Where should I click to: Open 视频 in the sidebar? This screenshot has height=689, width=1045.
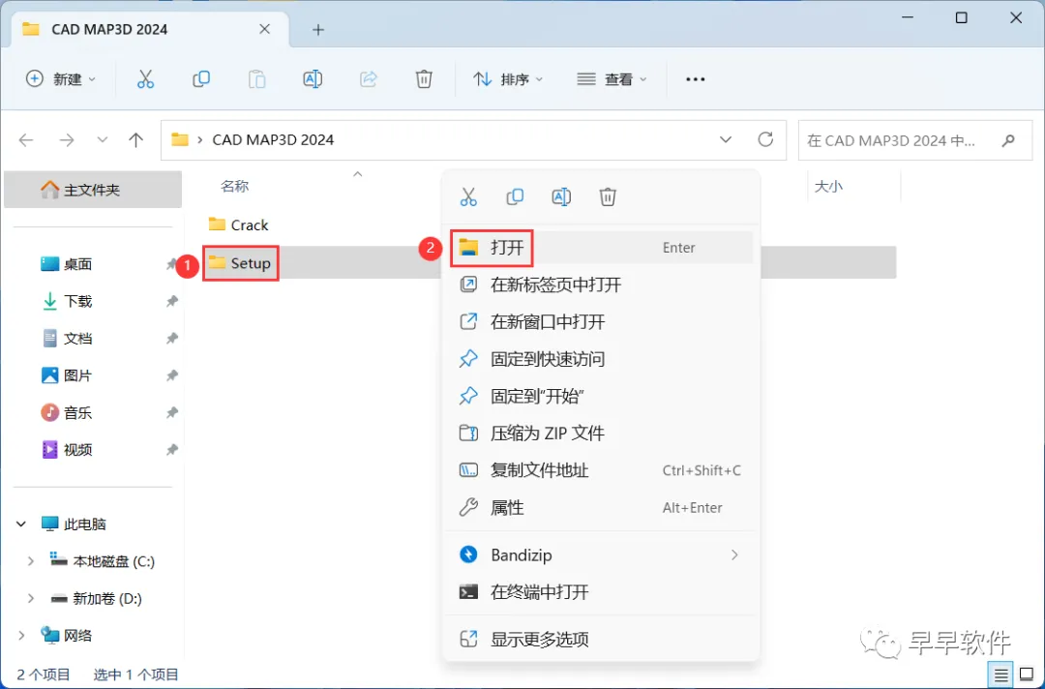tap(77, 450)
